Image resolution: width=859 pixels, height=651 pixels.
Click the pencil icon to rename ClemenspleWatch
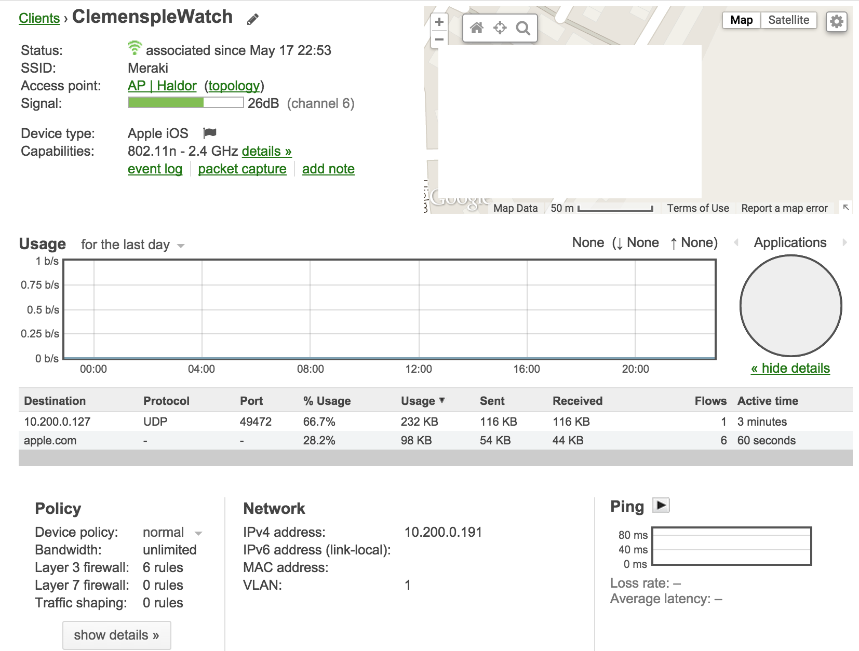[252, 20]
